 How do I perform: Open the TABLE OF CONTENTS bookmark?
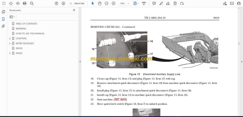(26, 24)
